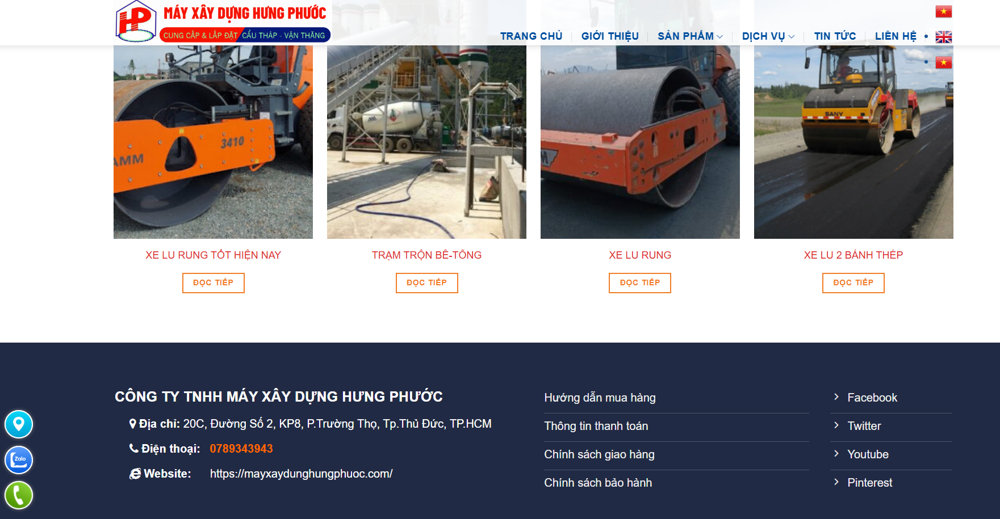The image size is (1000, 519).
Task: Open the Hưng Phước logo homepage
Action: click(223, 22)
